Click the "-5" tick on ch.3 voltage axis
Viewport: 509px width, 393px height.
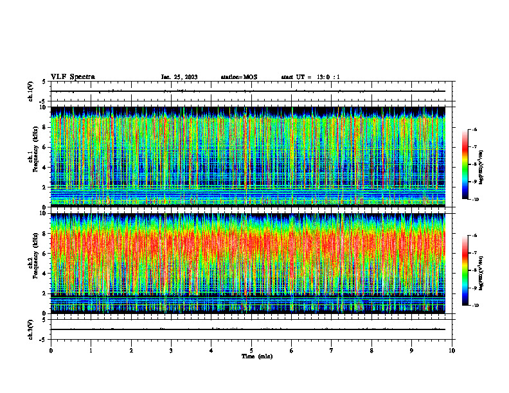coord(43,340)
